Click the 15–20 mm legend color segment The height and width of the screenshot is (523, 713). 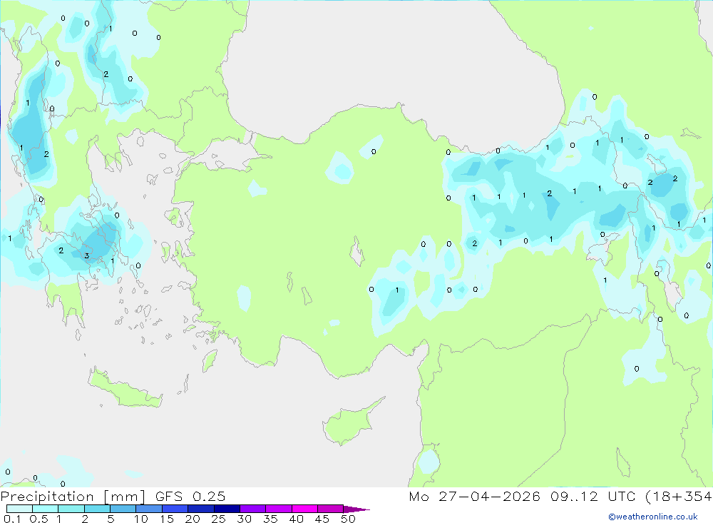pyautogui.click(x=175, y=509)
